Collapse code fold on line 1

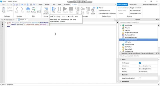pos(5,23)
